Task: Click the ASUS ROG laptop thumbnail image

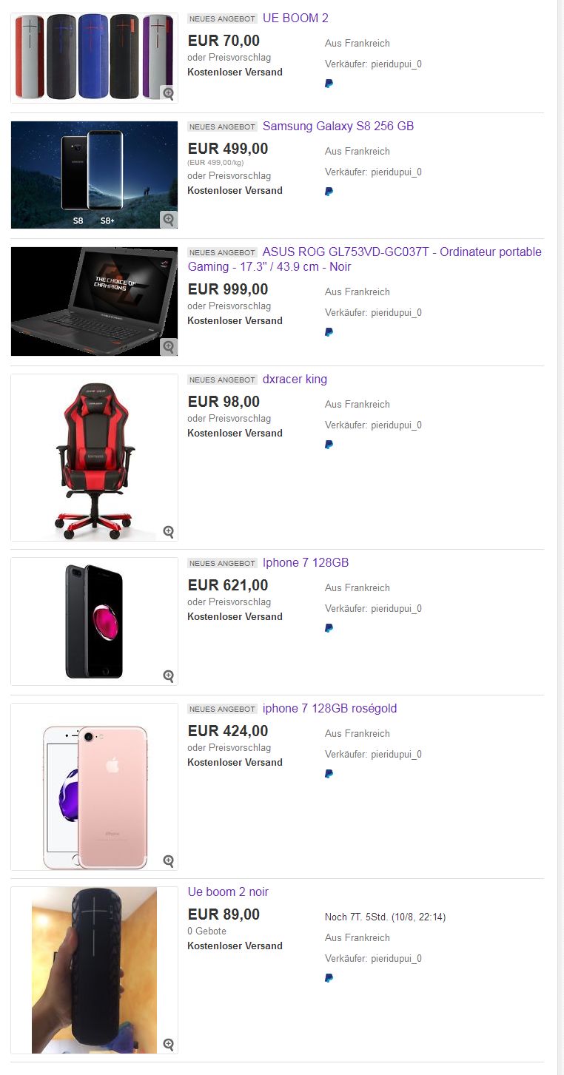Action: coord(94,302)
